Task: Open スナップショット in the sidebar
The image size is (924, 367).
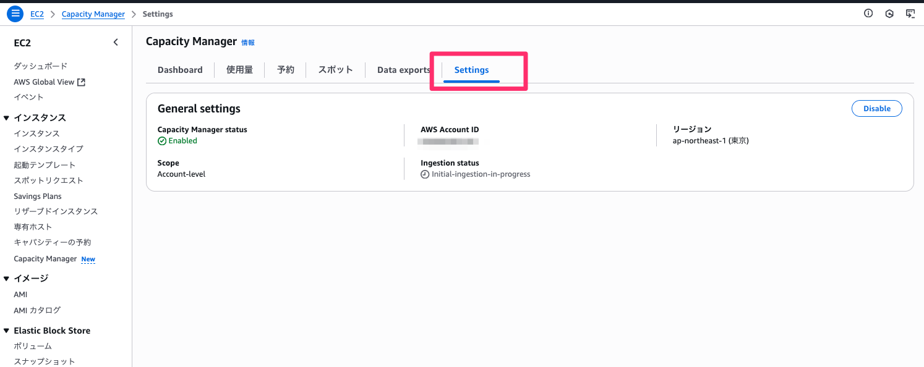Action: (x=45, y=361)
